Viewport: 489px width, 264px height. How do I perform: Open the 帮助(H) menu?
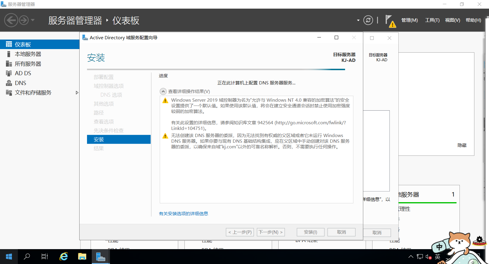pos(473,20)
